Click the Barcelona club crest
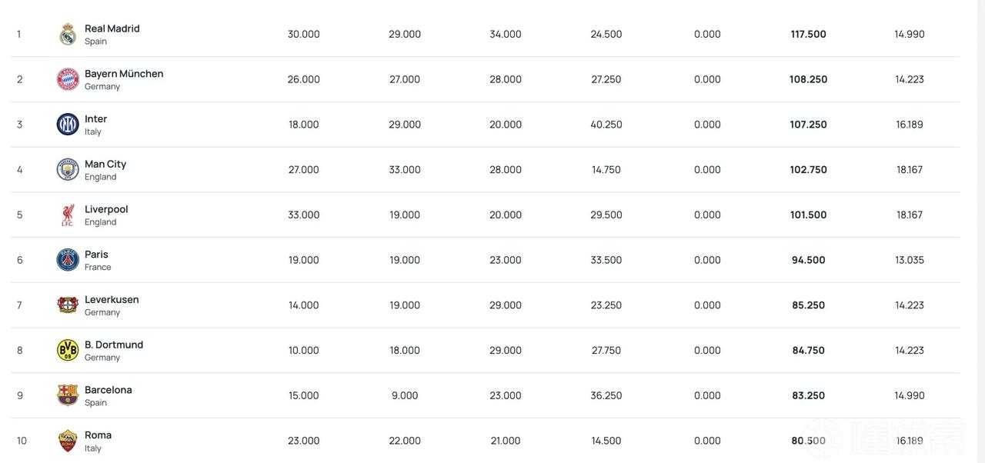This screenshot has height=463, width=985. (68, 395)
